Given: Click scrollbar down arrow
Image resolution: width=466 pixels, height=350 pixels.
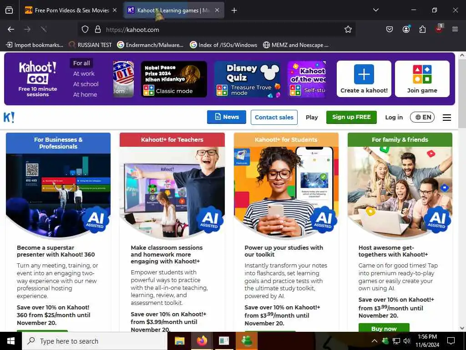Looking at the screenshot, I should tap(462, 328).
